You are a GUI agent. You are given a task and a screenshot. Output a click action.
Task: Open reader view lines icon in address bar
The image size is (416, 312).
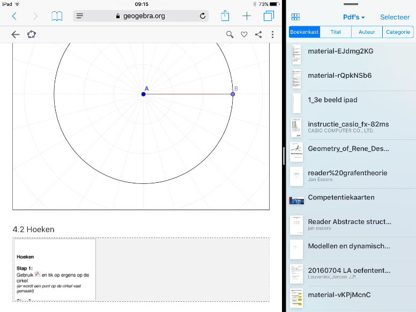[x=79, y=16]
